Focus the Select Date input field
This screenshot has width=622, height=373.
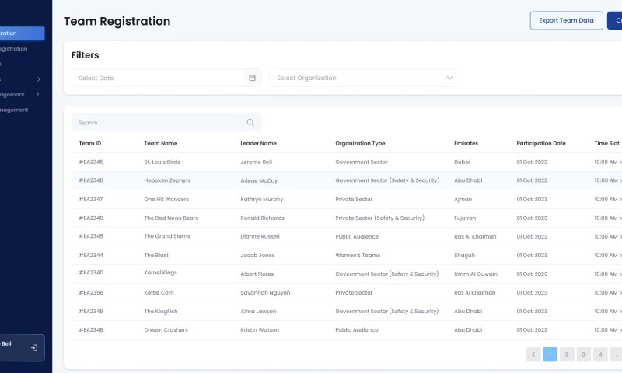(159, 78)
